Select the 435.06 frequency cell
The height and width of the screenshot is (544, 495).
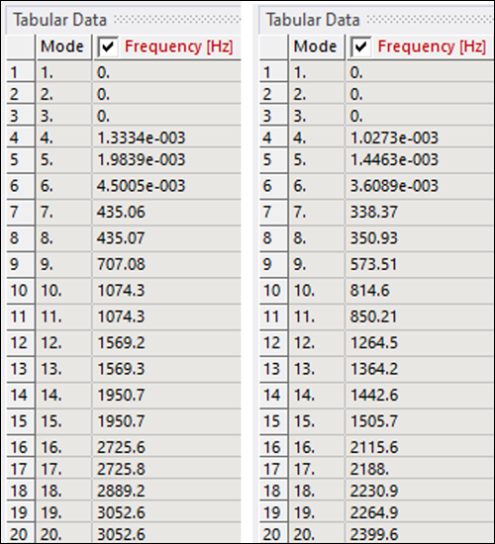166,212
